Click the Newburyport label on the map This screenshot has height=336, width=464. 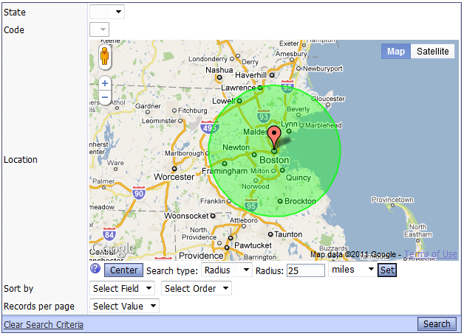pos(323,69)
